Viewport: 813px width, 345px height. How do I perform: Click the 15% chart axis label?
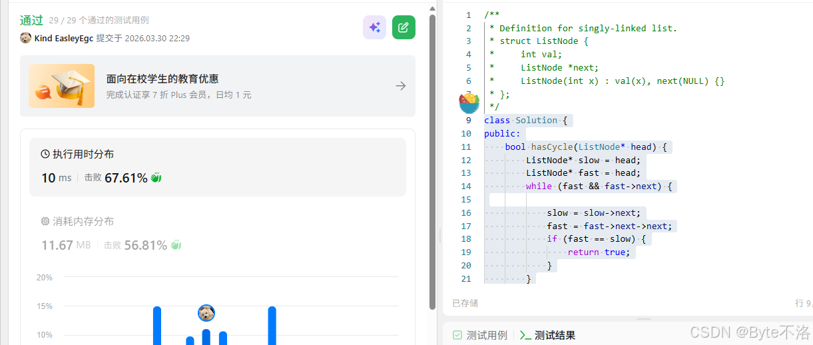(x=44, y=306)
